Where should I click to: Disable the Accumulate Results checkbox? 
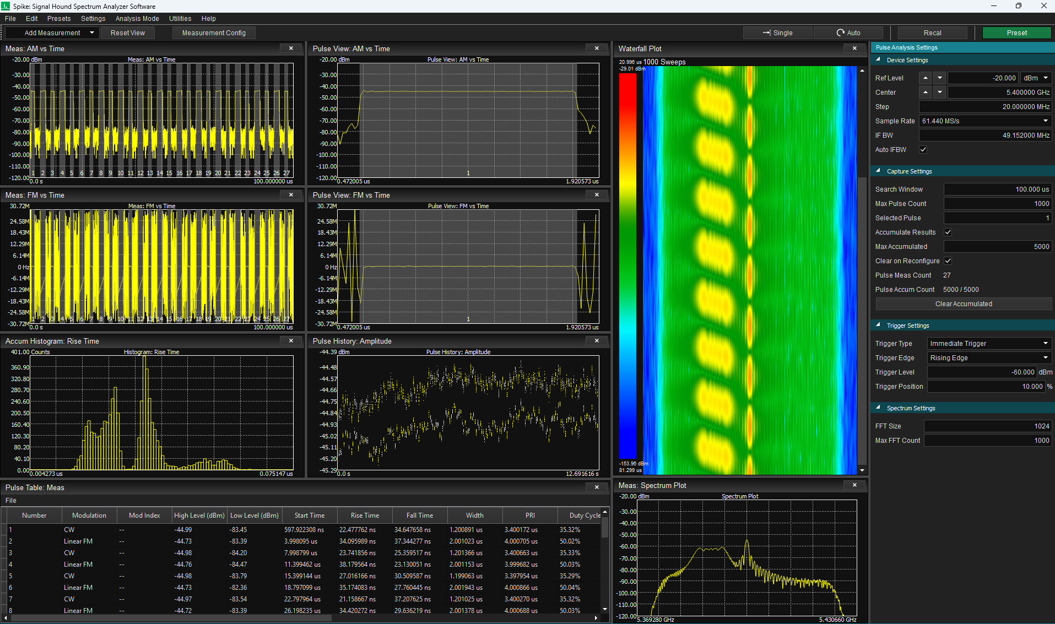click(948, 232)
